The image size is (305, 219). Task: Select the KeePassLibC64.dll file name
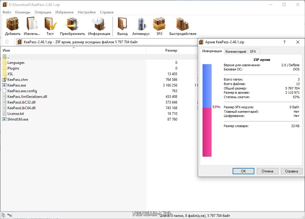pos(21,108)
